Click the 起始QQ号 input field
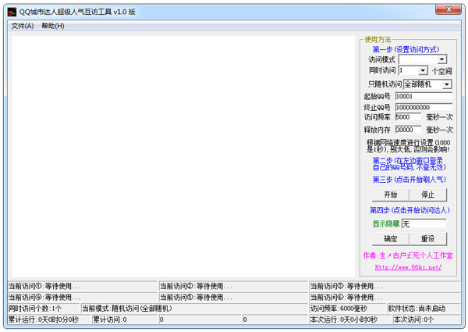Image resolution: width=468 pixels, height=332 pixels. tap(423, 96)
